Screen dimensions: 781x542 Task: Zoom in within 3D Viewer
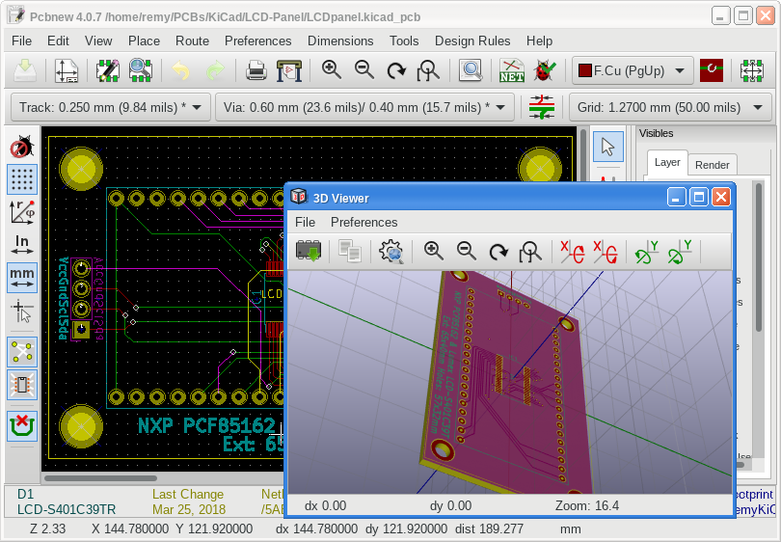(x=433, y=251)
